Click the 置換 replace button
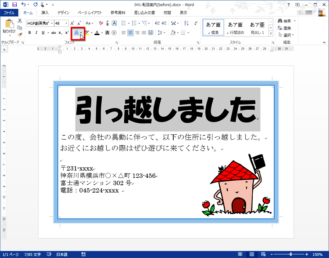 click(285, 28)
